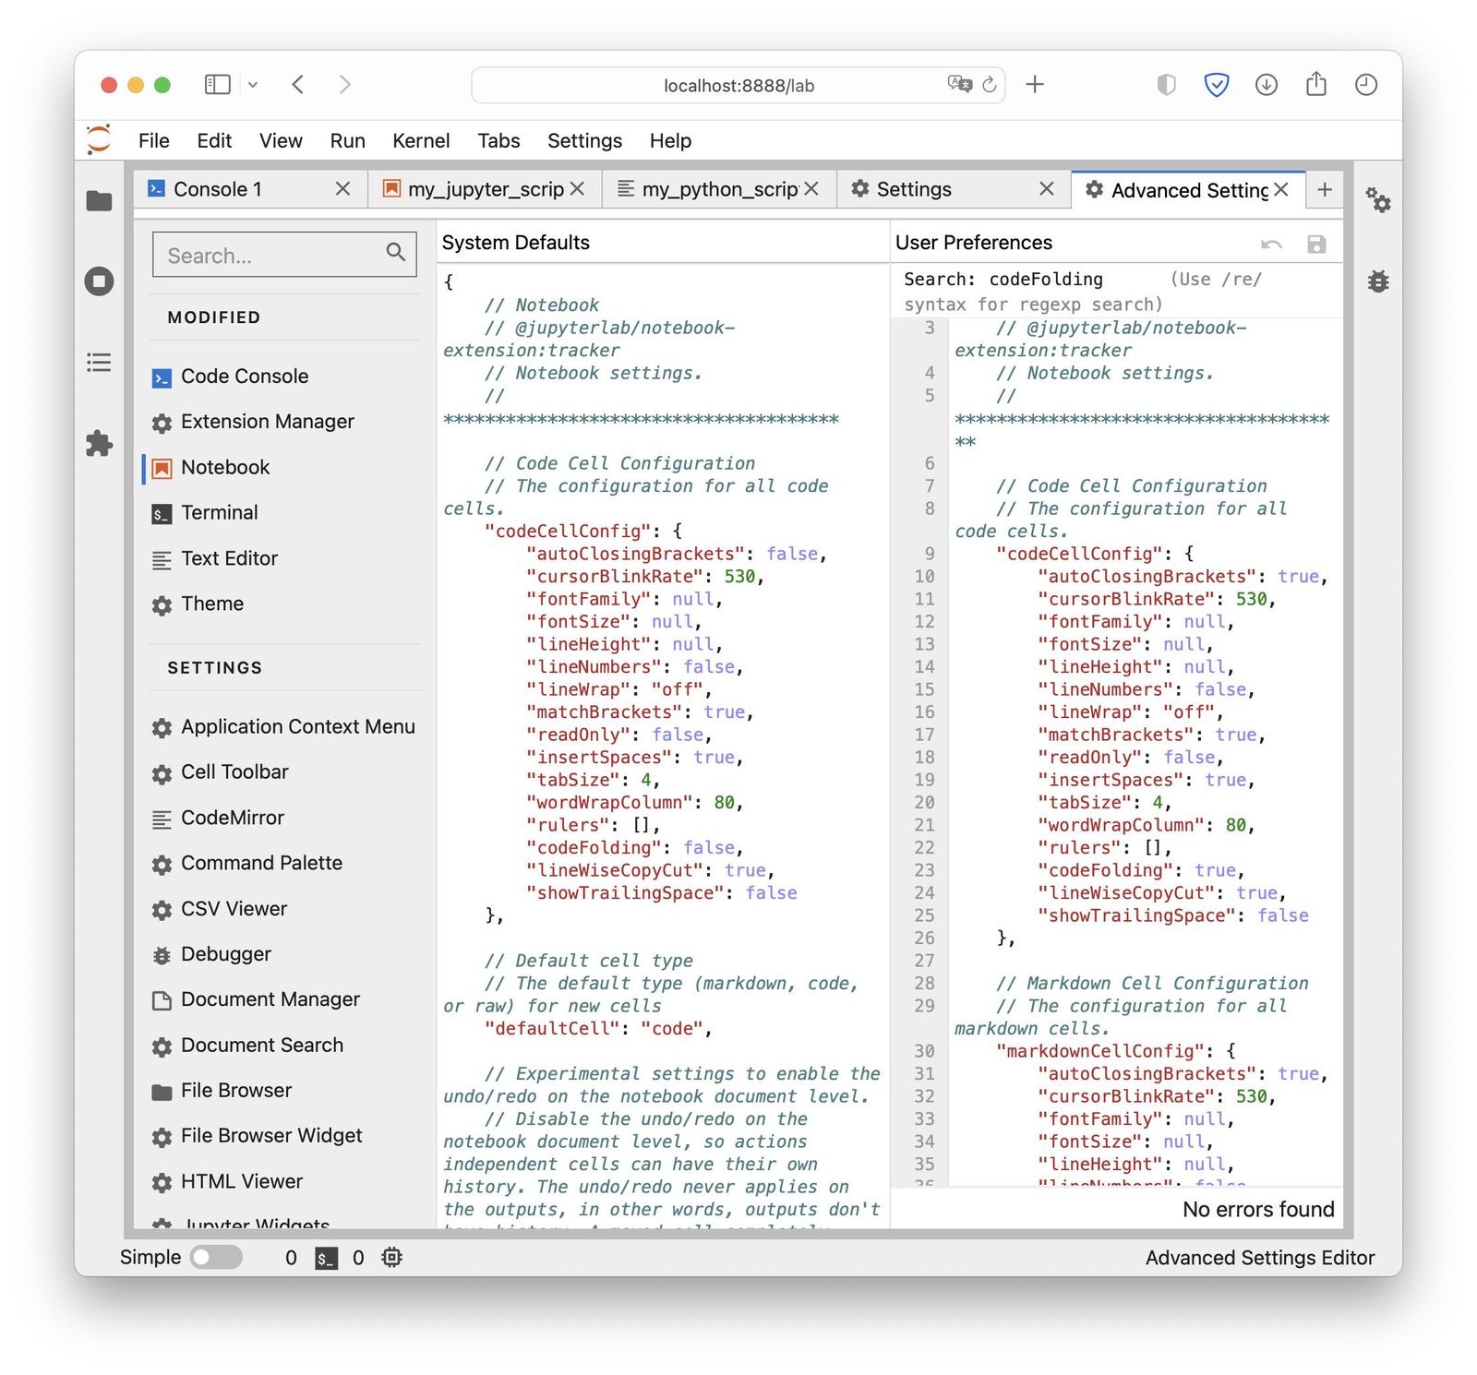The width and height of the screenshot is (1477, 1375).
Task: Select Debugger in the settings list
Action: (x=226, y=955)
